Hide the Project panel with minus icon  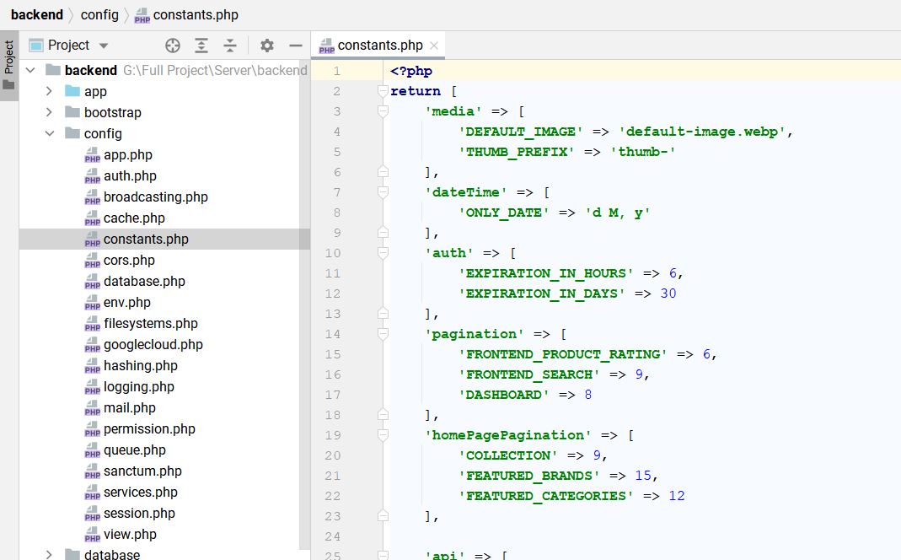[x=295, y=46]
